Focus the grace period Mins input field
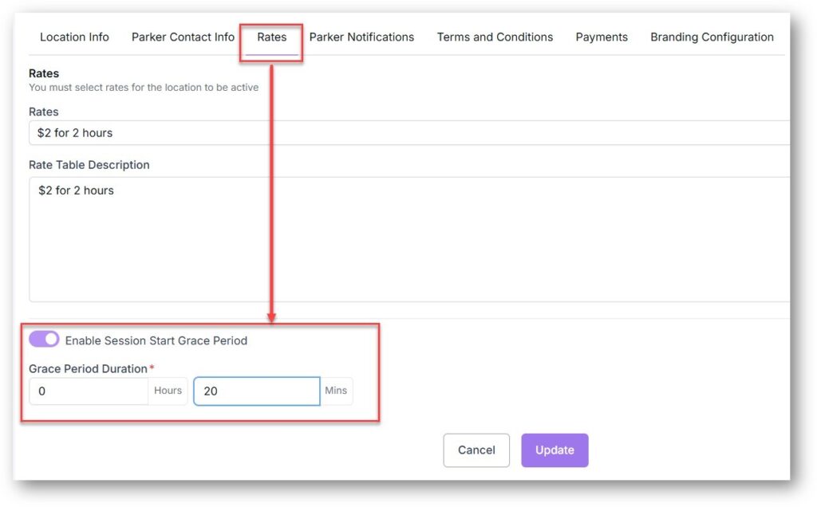 point(256,391)
